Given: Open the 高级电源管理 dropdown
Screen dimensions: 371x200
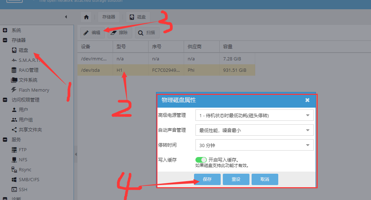Looking at the screenshot, I should (x=254, y=115).
